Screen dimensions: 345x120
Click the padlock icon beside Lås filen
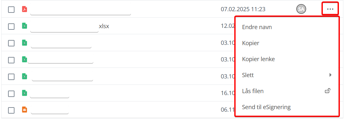328,91
